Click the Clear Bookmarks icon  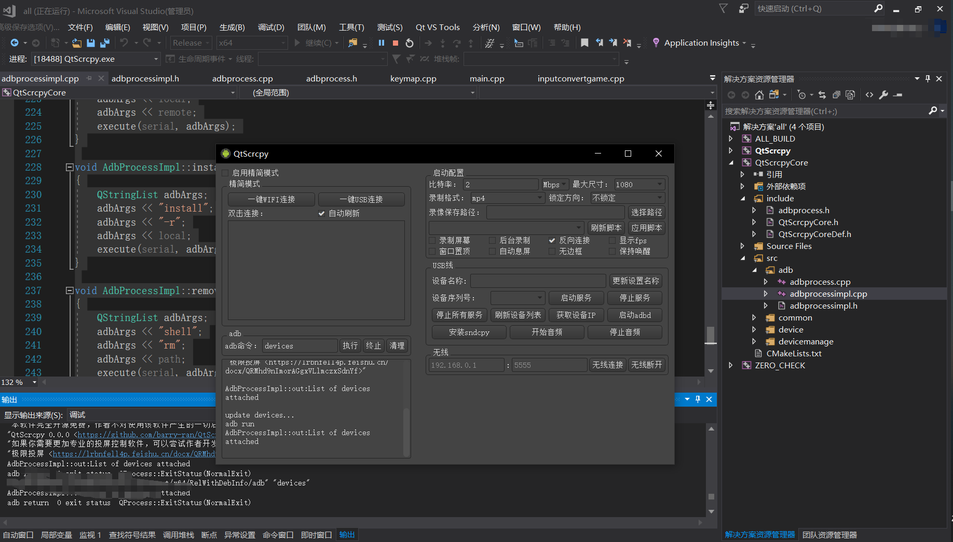pos(627,43)
